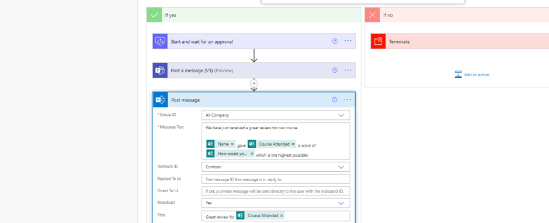
Task: Click the Forms icon on the Title Course Attended token
Action: tap(240, 215)
